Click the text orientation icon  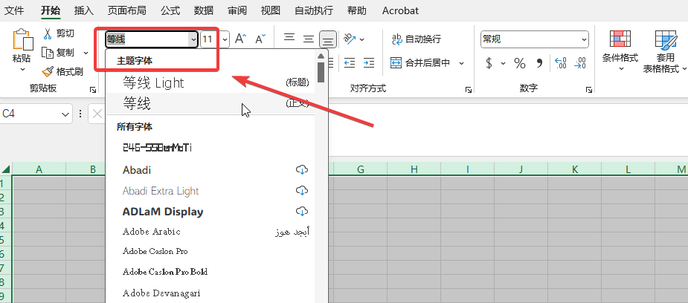click(350, 39)
